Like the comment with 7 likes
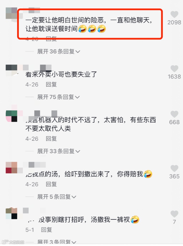 174,214
